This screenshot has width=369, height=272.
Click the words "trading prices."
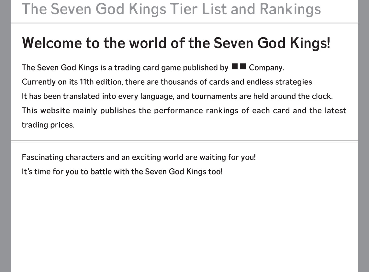click(x=48, y=125)
